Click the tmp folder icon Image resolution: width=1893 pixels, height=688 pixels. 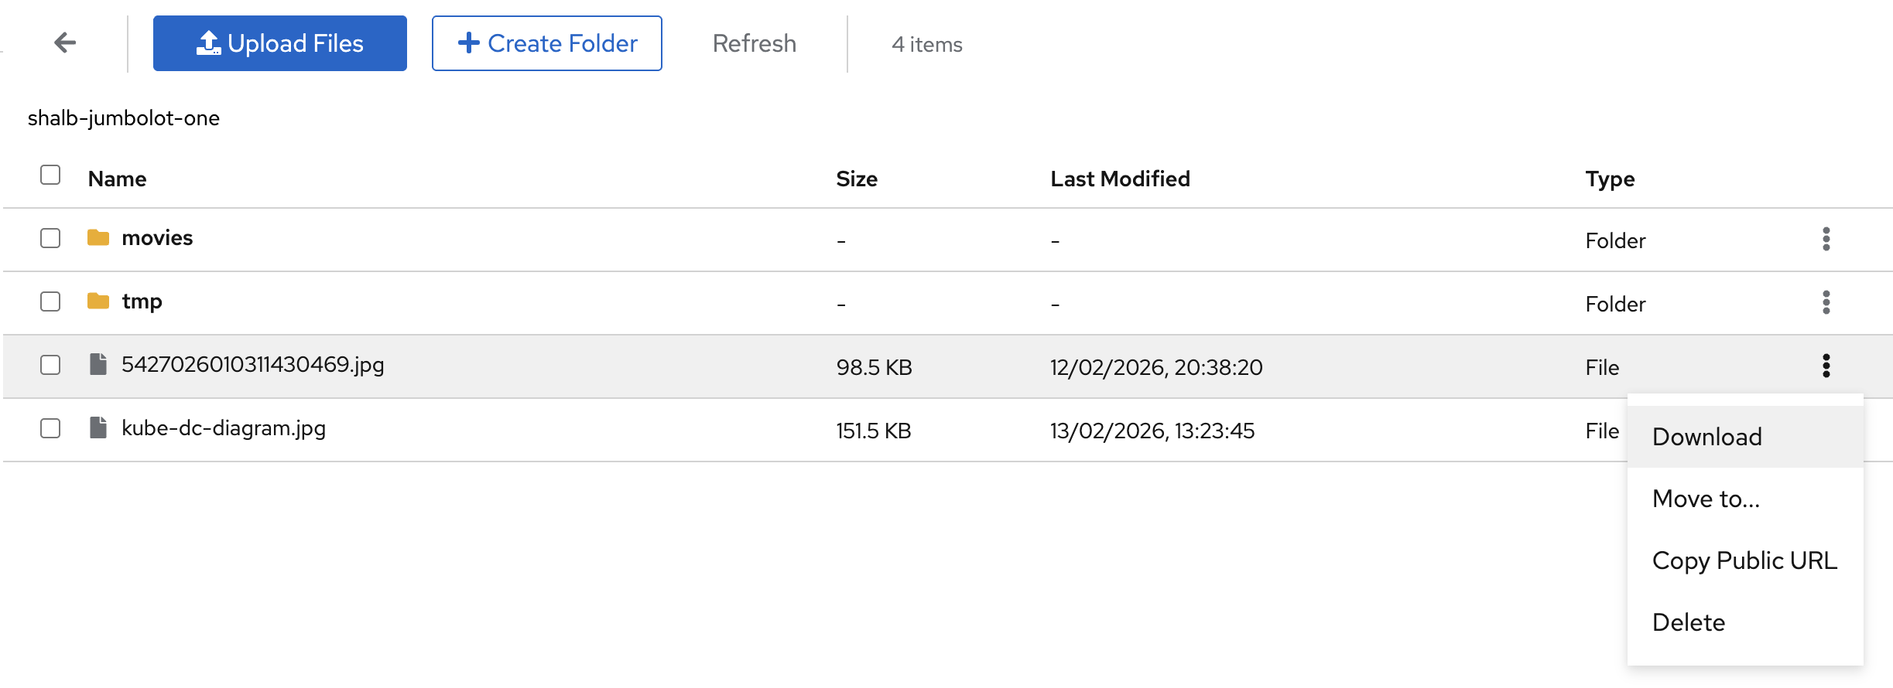click(x=98, y=301)
